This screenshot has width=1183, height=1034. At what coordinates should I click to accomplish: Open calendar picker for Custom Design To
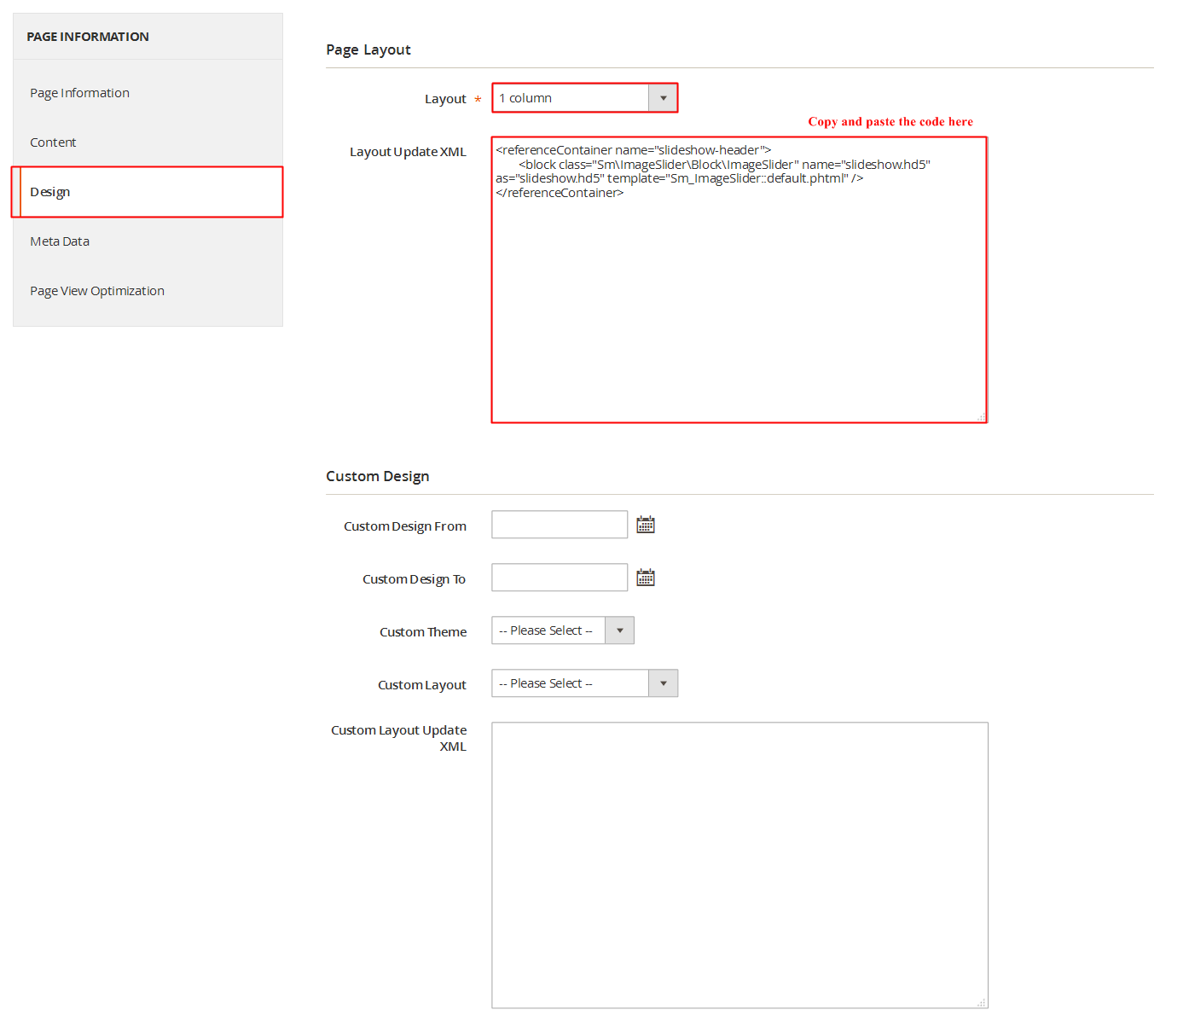[646, 578]
